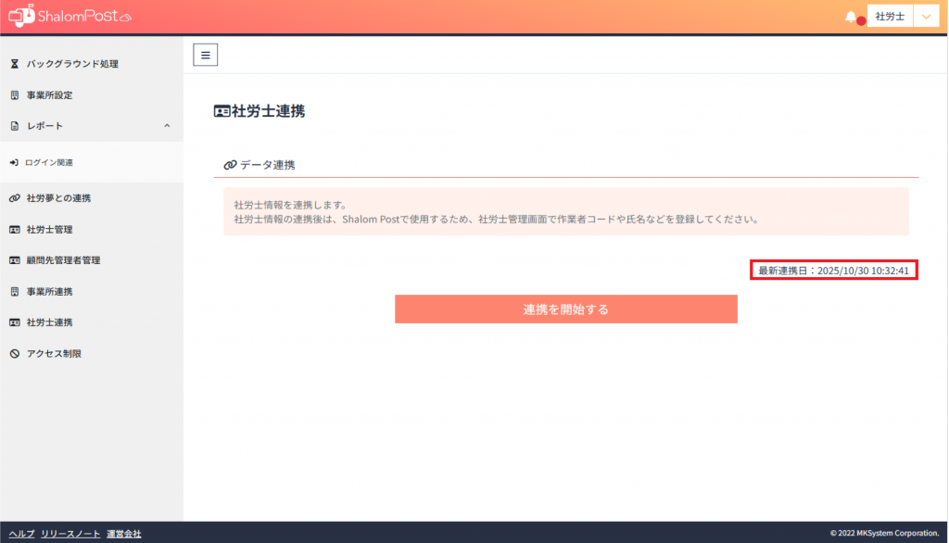Viewport: 949px width, 543px height.
Task: Open the ヘルプ link in footer
Action: click(x=21, y=534)
